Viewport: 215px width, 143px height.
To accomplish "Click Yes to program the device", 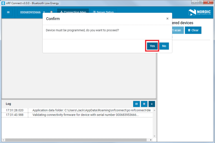I will [152, 46].
